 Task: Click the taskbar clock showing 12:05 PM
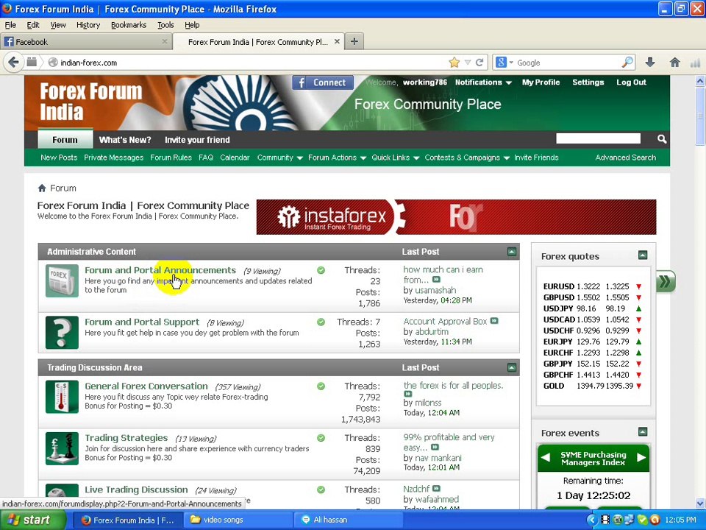click(680, 520)
